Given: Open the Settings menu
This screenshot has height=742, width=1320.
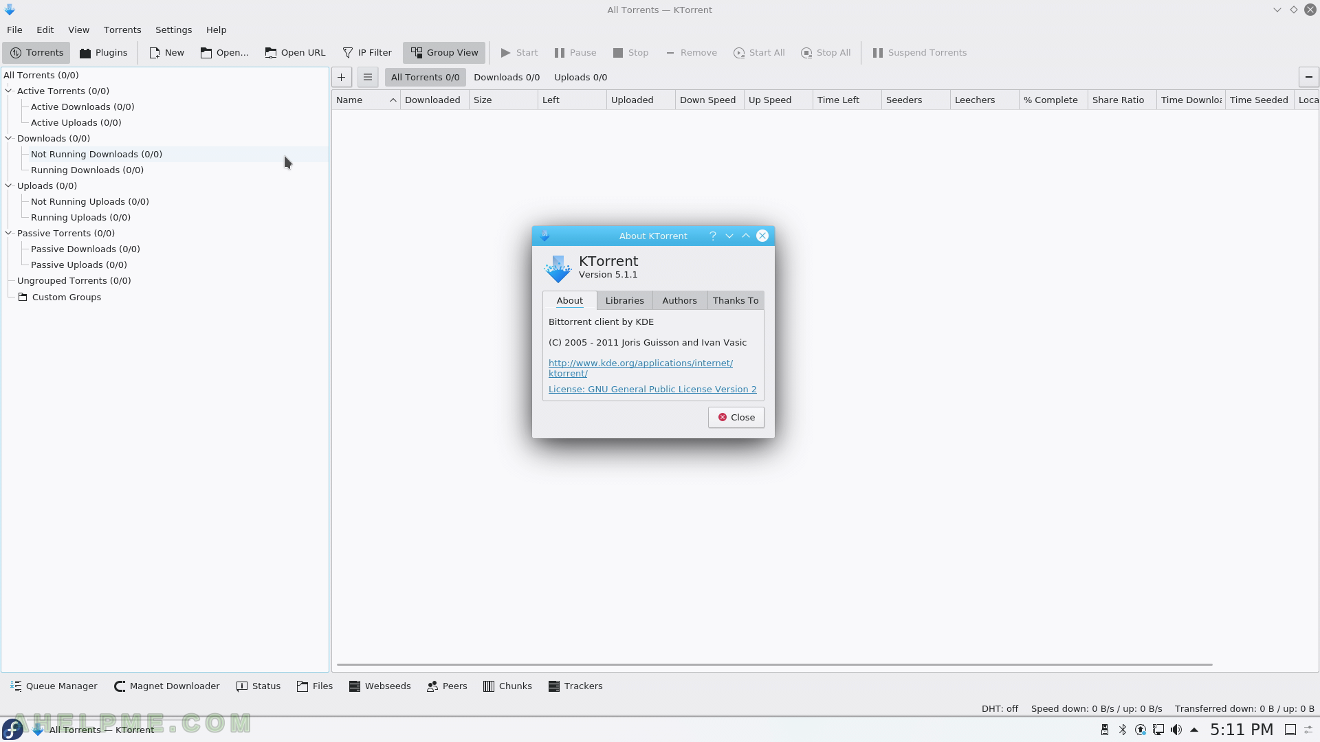Looking at the screenshot, I should [x=173, y=30].
